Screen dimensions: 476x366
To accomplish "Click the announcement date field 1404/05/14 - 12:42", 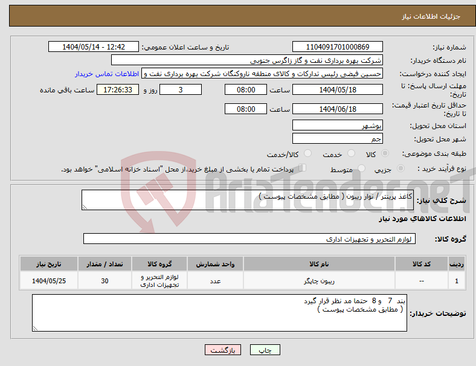I will pyautogui.click(x=94, y=47).
